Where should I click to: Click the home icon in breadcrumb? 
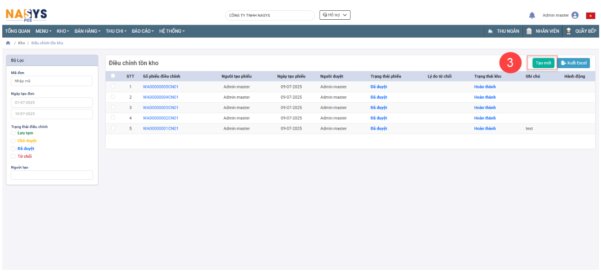click(x=8, y=43)
